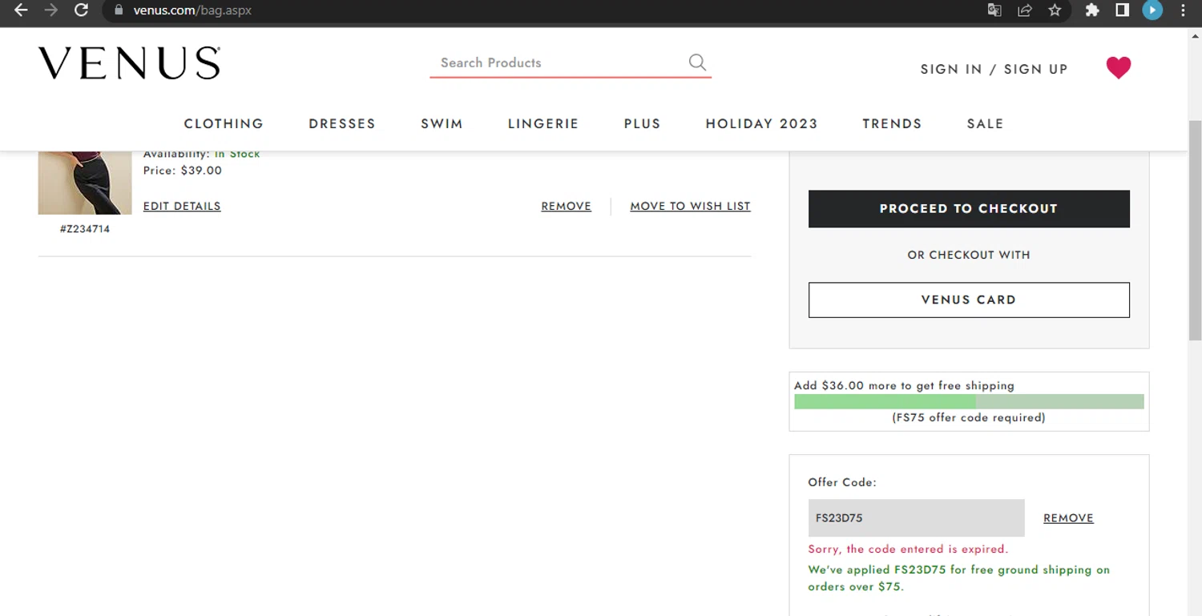Click the browser back arrow
This screenshot has width=1202, height=616.
[22, 10]
